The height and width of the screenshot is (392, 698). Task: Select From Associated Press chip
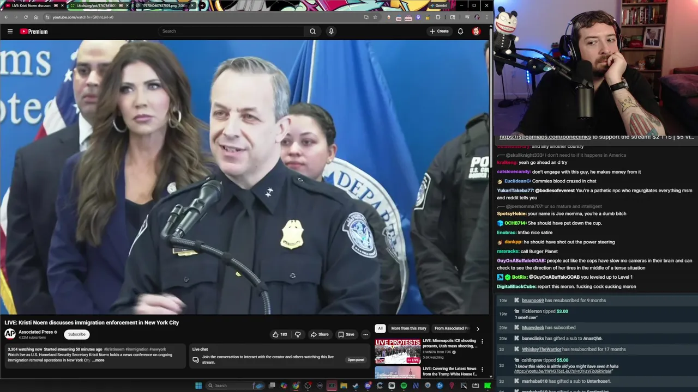(x=452, y=328)
